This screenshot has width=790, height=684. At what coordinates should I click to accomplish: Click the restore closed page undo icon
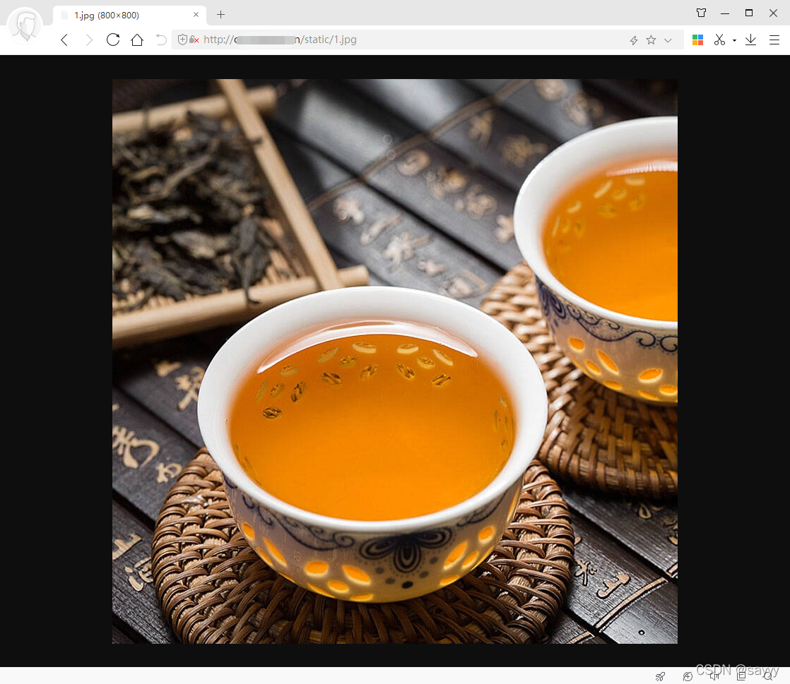160,40
